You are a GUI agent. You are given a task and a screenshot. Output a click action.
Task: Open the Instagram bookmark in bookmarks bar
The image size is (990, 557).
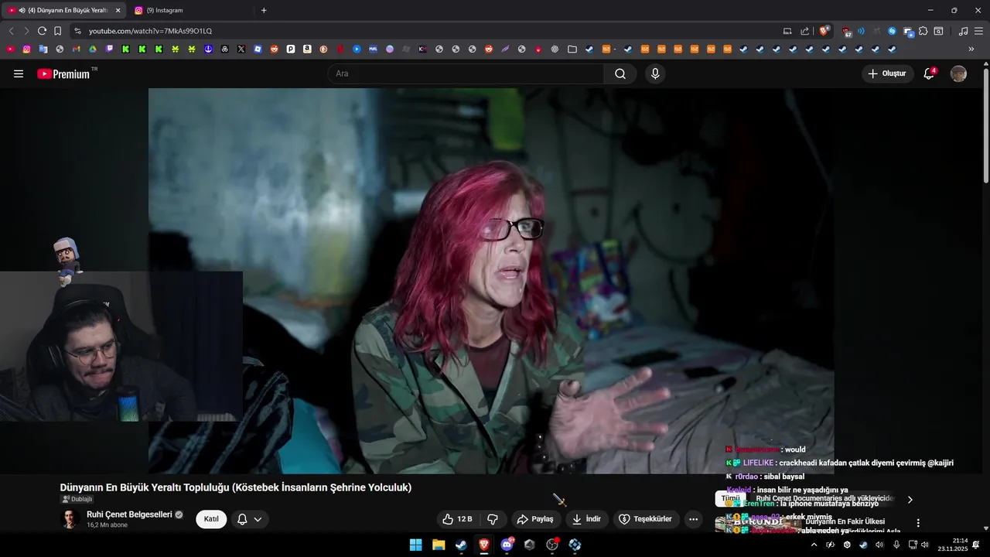coord(26,49)
